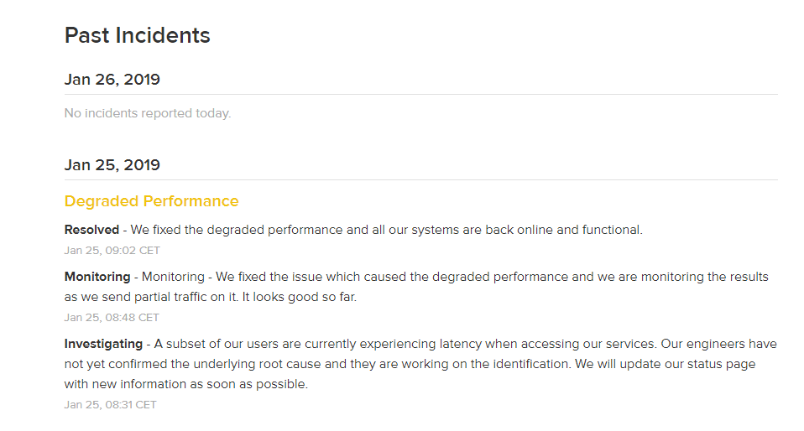Select the Jan 25, 2019 date heading

[x=112, y=165]
